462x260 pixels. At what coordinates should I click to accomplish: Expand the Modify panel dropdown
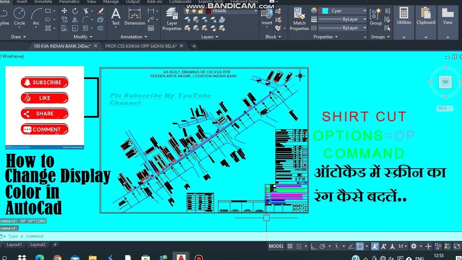coord(83,37)
